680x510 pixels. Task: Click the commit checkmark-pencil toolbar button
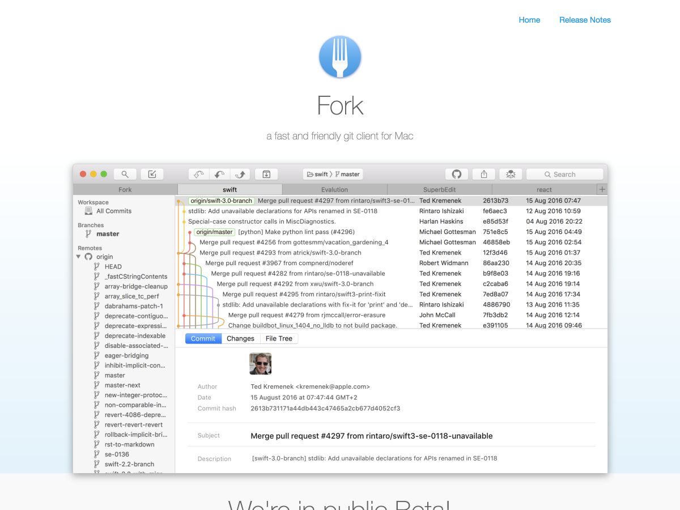coord(152,175)
